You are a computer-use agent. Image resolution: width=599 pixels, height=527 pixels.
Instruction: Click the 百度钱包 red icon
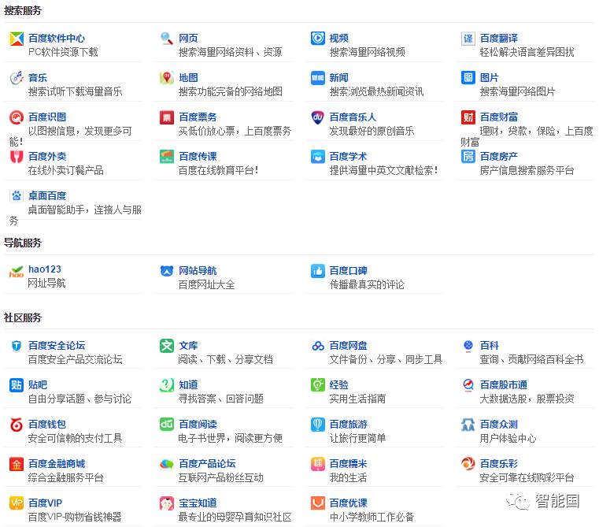(x=17, y=425)
